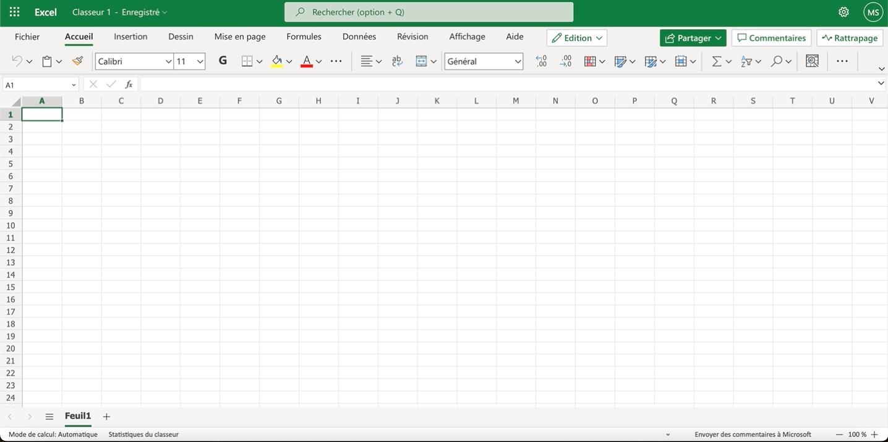Image resolution: width=888 pixels, height=442 pixels.
Task: Click the conditional formatting icon
Action: [590, 61]
